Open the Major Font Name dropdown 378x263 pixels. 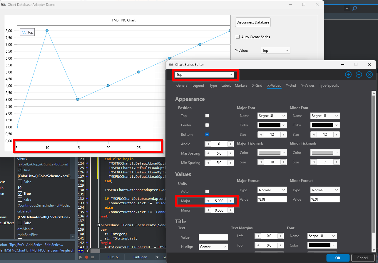click(x=272, y=116)
